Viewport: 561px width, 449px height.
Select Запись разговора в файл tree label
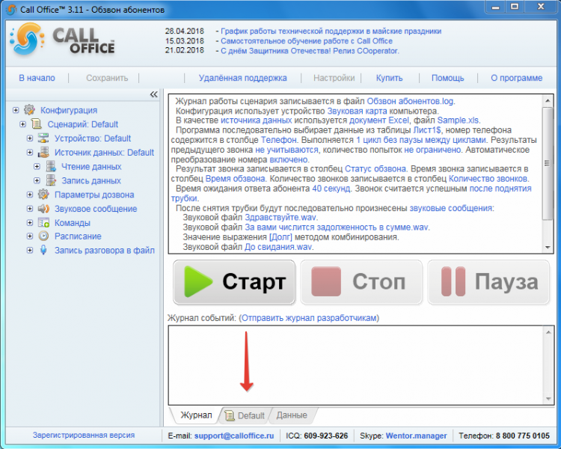[105, 250]
